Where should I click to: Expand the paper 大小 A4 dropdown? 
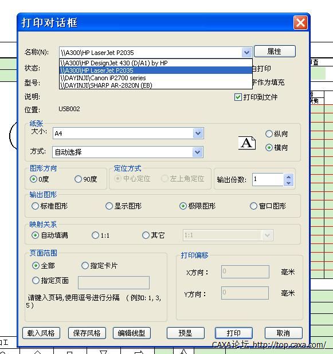coord(198,133)
